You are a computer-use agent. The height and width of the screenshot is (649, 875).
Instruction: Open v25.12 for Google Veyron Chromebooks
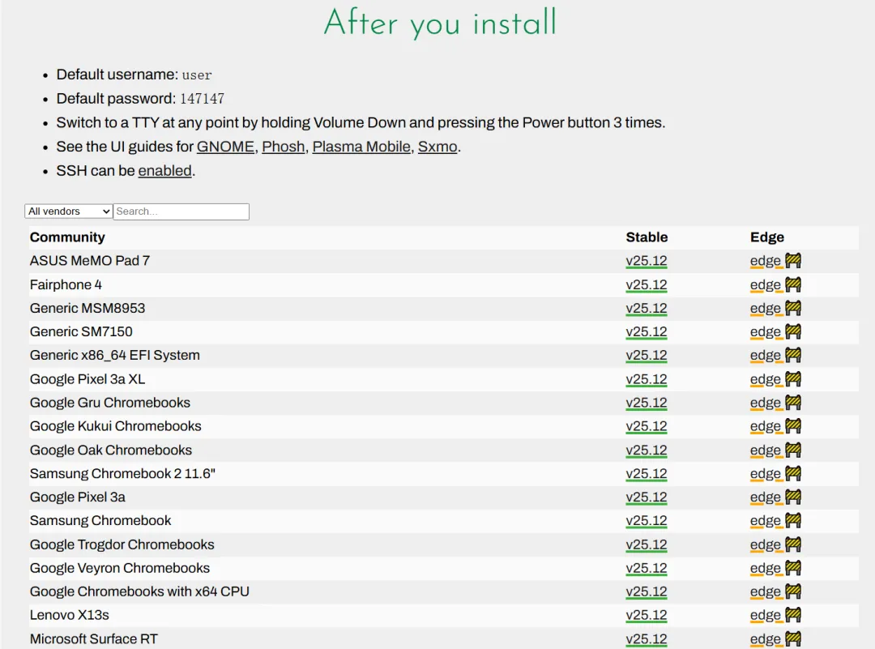coord(647,568)
